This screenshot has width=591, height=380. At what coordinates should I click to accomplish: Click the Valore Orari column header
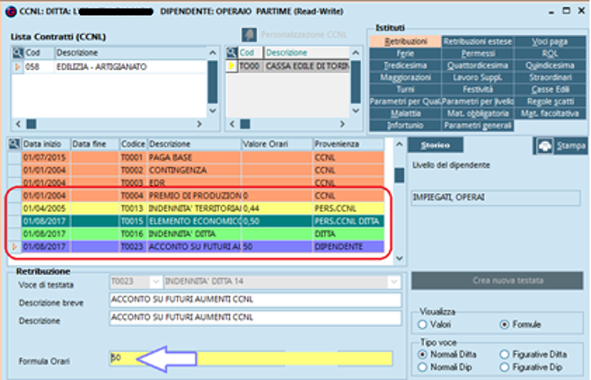277,144
